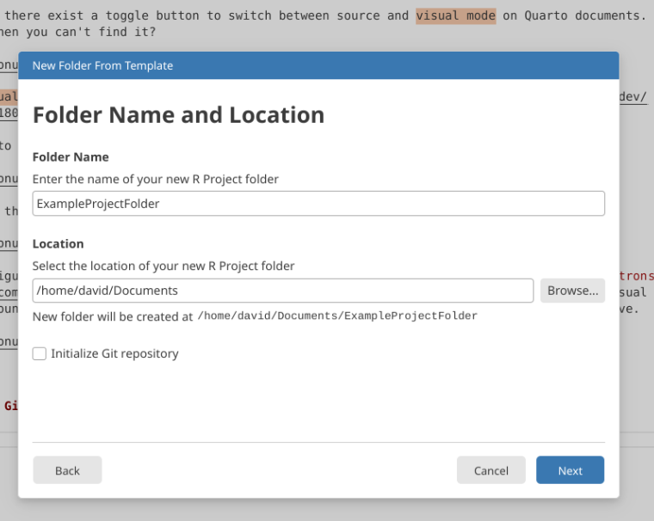The image size is (654, 521).
Task: Click the Folder Name text input
Action: [318, 204]
